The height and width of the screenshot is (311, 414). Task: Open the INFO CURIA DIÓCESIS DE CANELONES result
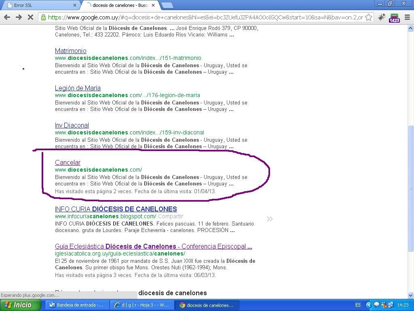[x=116, y=209]
